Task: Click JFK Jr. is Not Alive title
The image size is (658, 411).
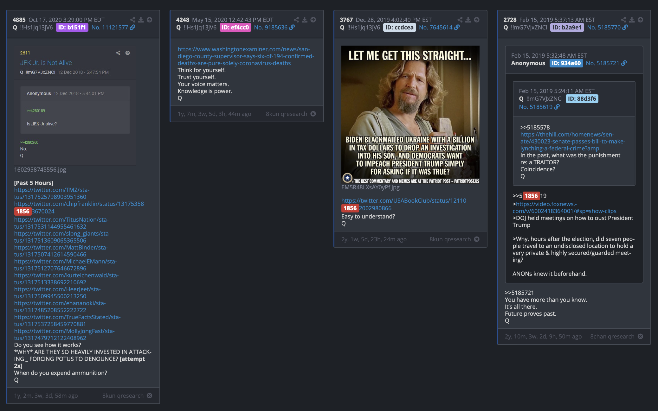Action: click(x=46, y=63)
